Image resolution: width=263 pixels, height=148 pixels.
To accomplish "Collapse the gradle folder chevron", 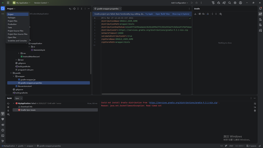I will coord(11,73).
